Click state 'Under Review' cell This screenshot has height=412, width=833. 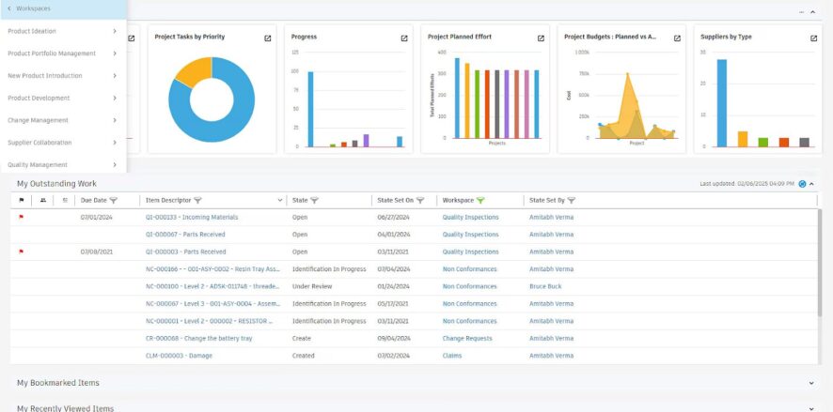tap(312, 286)
